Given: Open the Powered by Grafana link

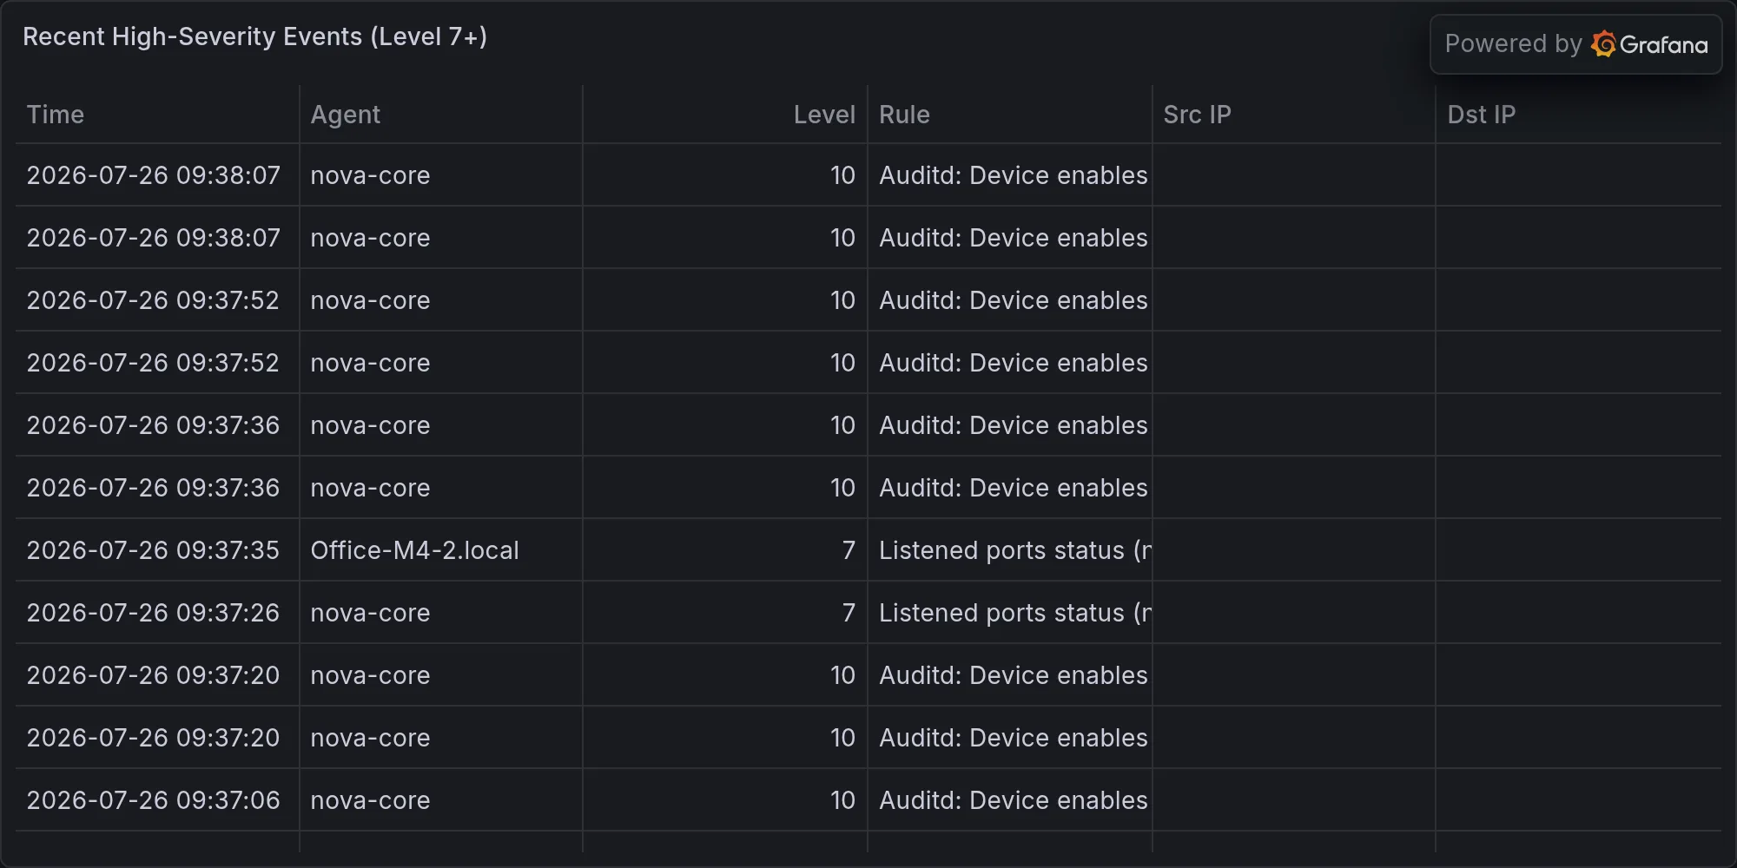Looking at the screenshot, I should pos(1575,44).
